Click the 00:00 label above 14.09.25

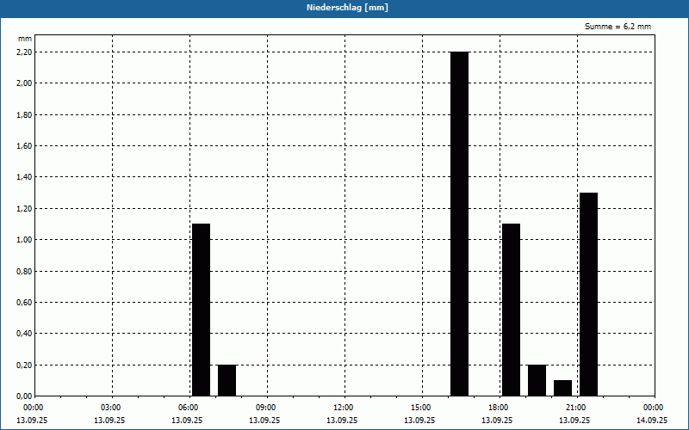pyautogui.click(x=653, y=408)
